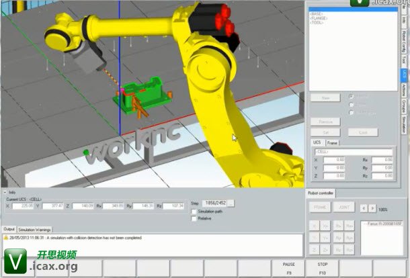Image resolution: width=410 pixels, height=278 pixels.
Task: Click the Lock button in UCS panel
Action: pyautogui.click(x=363, y=132)
